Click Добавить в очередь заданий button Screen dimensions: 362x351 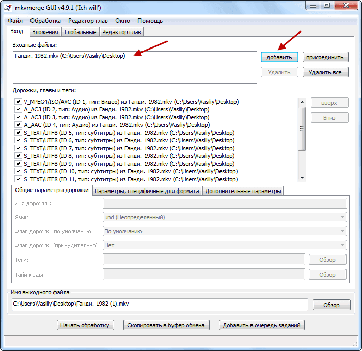pos(262,325)
